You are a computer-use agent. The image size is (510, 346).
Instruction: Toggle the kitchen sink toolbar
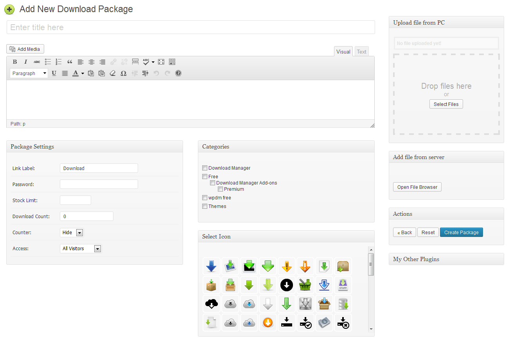(172, 62)
